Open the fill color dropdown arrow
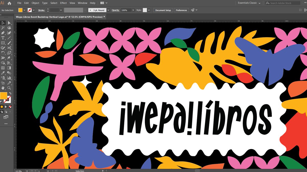The image size is (307, 172). tap(25, 10)
